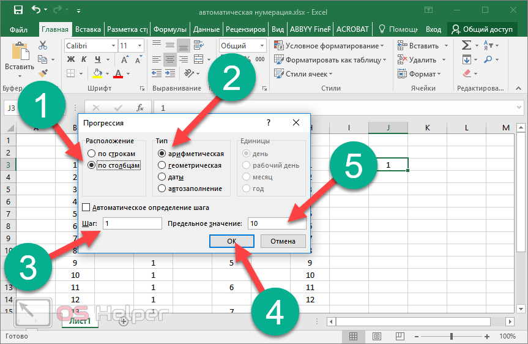Click the 'Отмена' button

283,241
